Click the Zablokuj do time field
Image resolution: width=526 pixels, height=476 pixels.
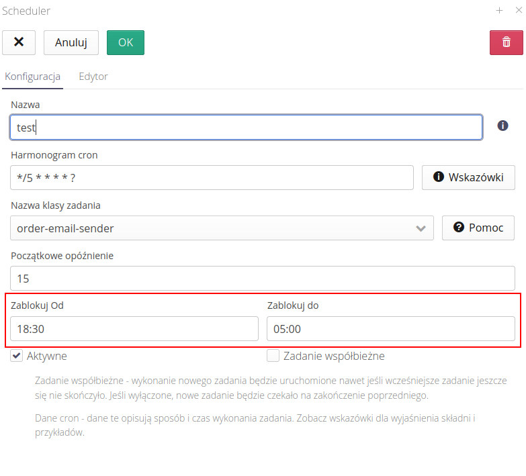[x=391, y=329]
